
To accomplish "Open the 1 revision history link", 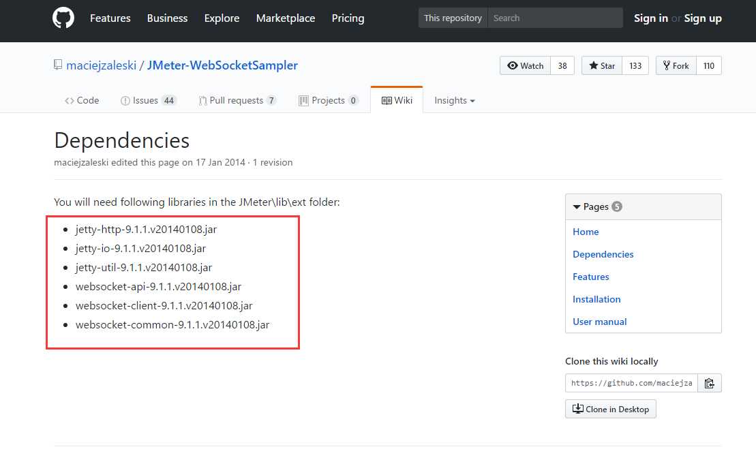I will pyautogui.click(x=273, y=162).
